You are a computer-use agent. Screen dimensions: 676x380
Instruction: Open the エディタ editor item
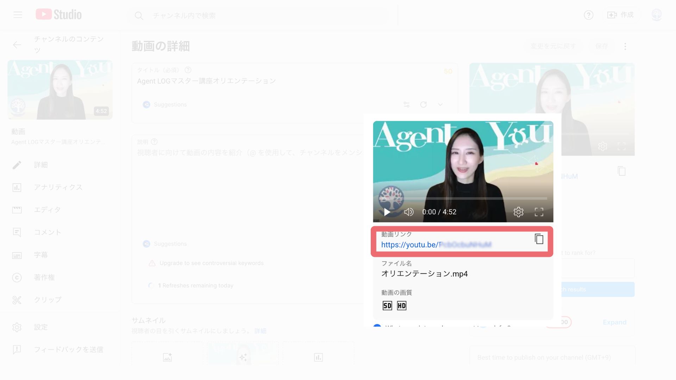[48, 210]
